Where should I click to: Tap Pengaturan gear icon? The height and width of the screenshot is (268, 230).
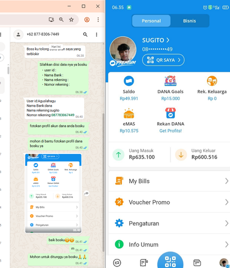[119, 223]
